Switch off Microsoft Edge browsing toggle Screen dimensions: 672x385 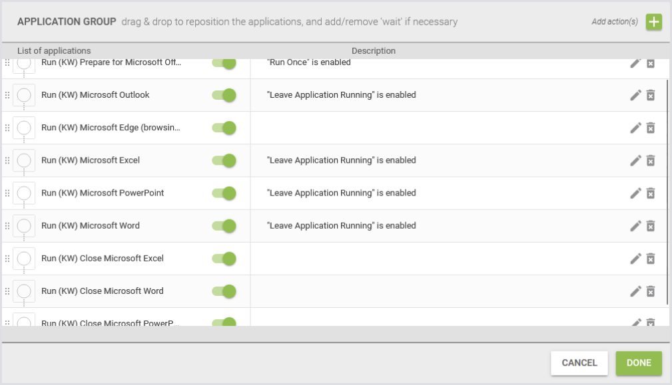[x=224, y=128]
